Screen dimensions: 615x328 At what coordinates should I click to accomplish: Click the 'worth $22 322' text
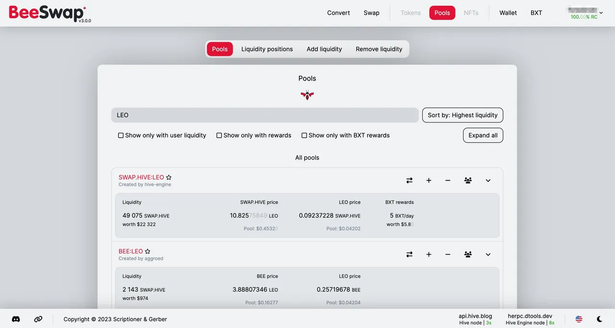(139, 224)
